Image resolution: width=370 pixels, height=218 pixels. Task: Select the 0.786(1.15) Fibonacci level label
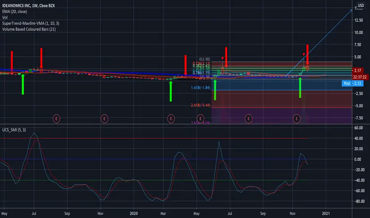tap(201, 73)
